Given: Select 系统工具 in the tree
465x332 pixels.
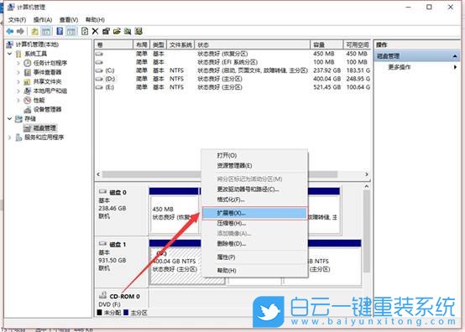Looking at the screenshot, I should (x=35, y=54).
